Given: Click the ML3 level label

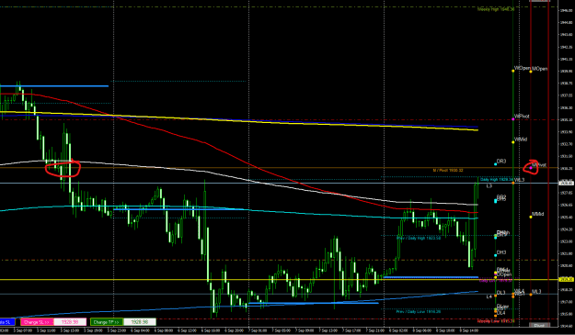Looking at the screenshot, I should (536, 292).
